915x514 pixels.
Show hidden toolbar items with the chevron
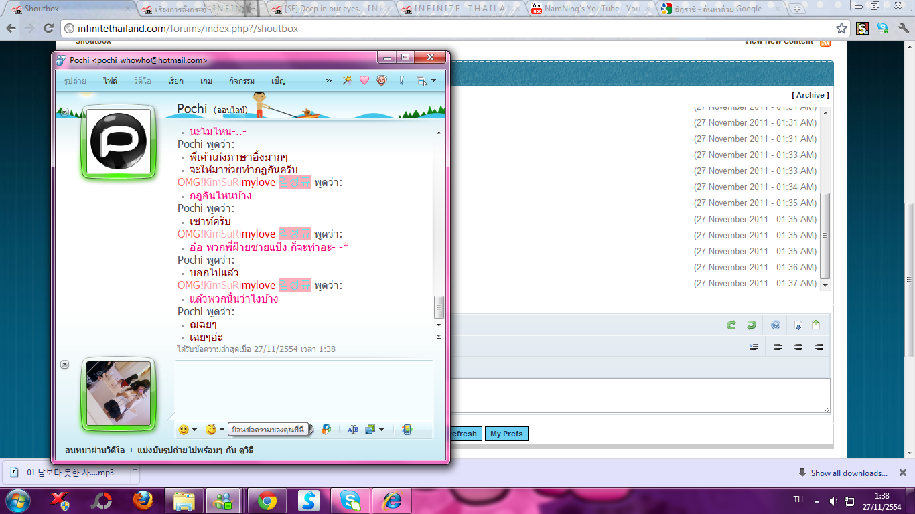[329, 81]
